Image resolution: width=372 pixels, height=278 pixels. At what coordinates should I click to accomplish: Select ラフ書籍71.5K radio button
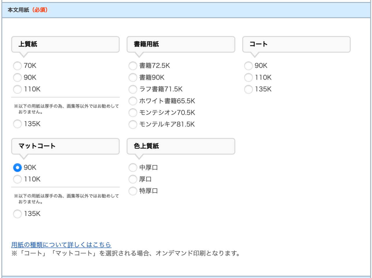pos(133,89)
